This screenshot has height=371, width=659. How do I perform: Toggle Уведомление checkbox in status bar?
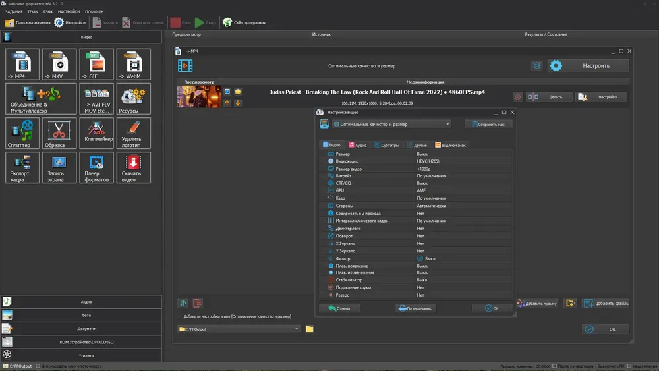coord(629,366)
